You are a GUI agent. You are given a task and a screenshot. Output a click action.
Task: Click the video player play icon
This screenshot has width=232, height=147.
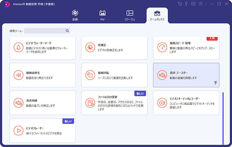[x=19, y=131]
